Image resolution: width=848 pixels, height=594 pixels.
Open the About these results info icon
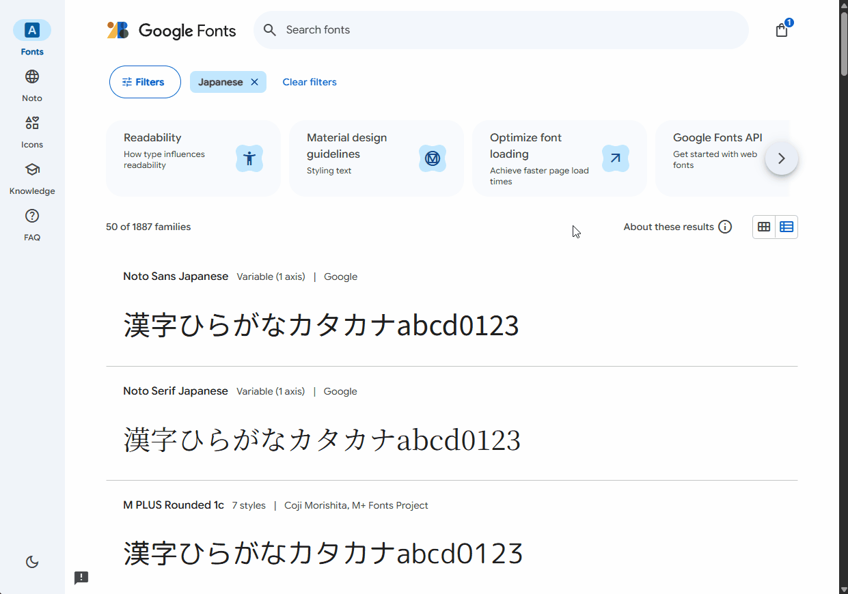click(x=725, y=227)
